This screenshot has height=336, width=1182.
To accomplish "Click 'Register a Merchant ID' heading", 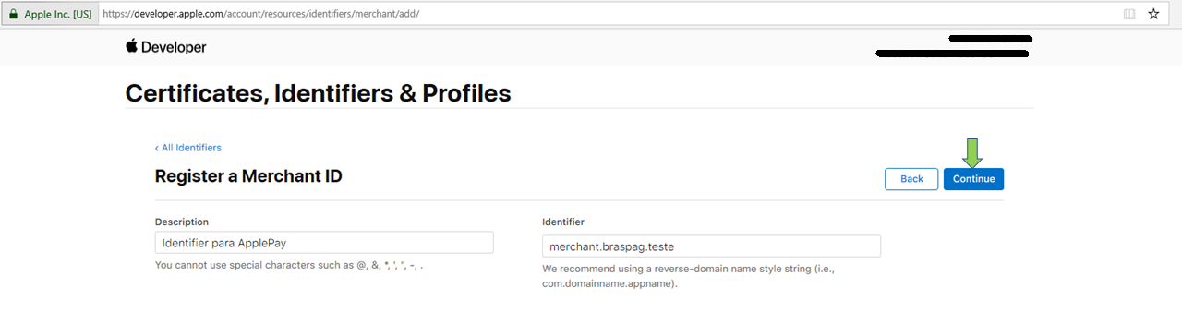I will (x=248, y=175).
